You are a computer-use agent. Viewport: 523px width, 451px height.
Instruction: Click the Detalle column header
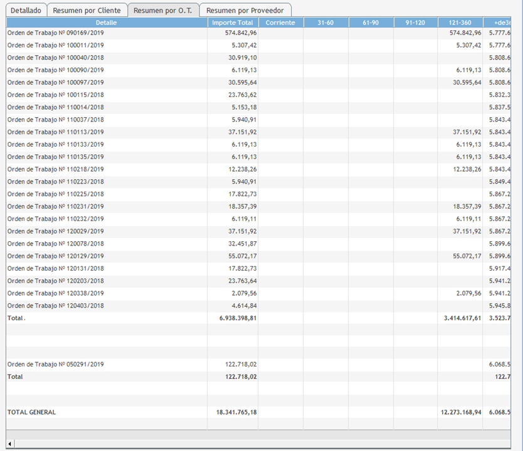(x=107, y=23)
